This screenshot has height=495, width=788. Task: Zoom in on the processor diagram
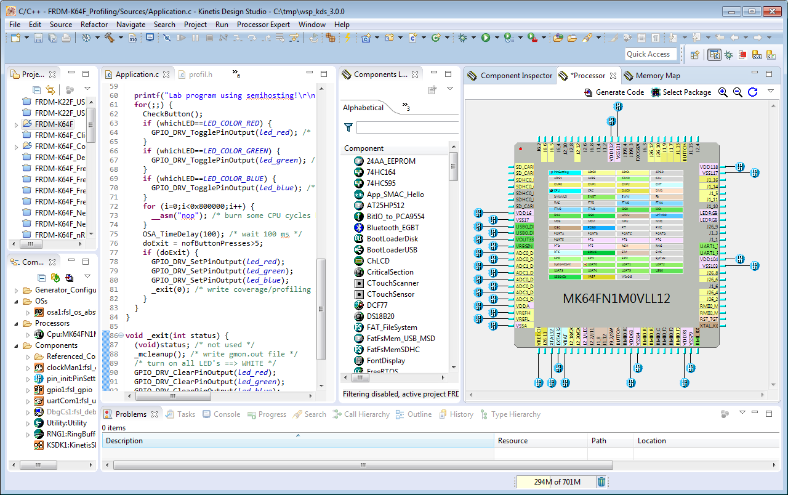[723, 92]
